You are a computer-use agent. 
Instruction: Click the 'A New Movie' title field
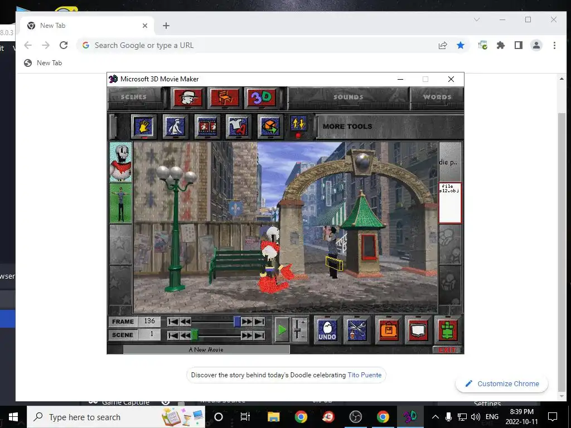pos(206,350)
